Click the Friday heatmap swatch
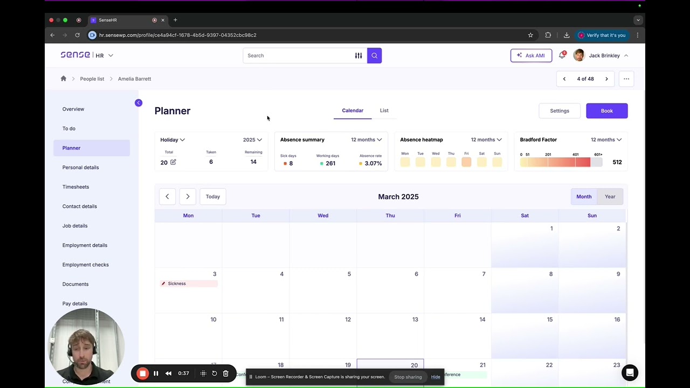 coord(466,162)
